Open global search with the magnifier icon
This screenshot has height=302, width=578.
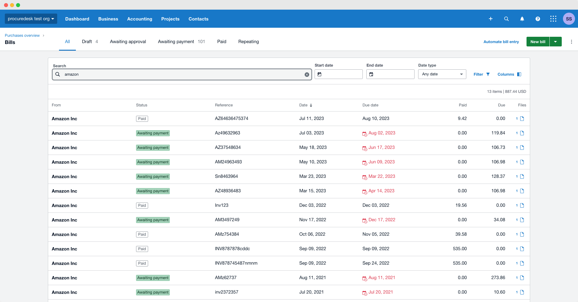[x=506, y=19]
